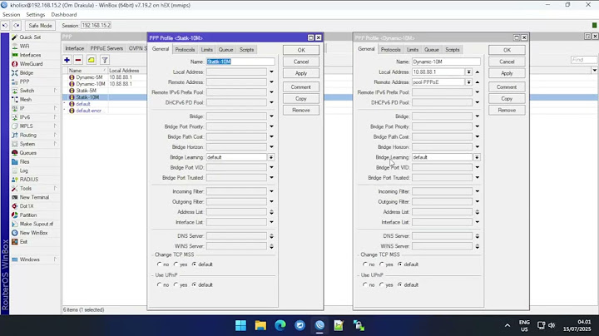
Task: Expand Remote Address field in Statik-10M
Action: (271, 82)
